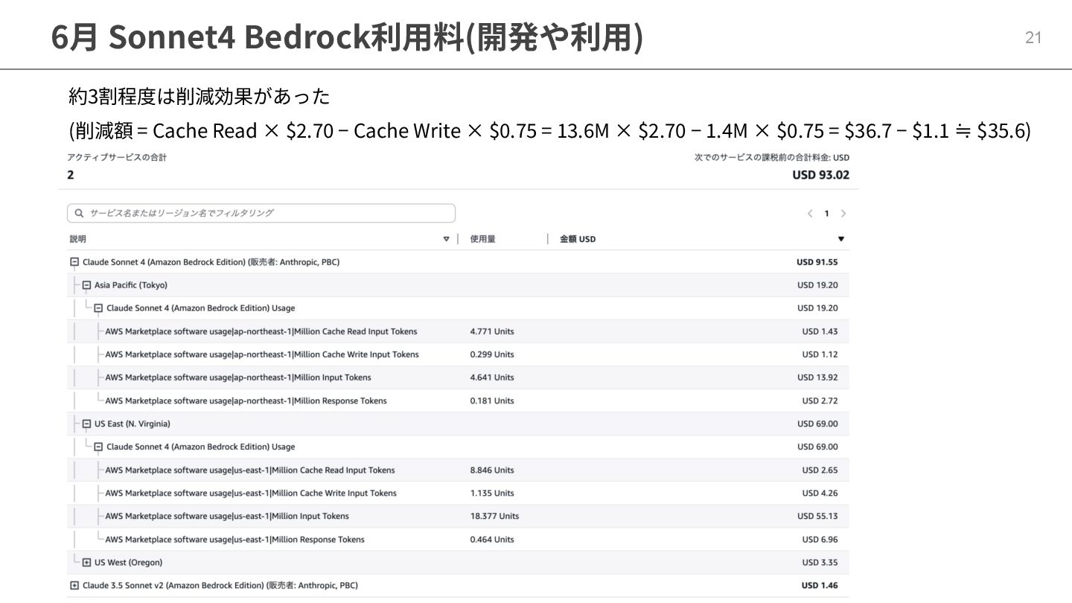Click the 約3割程度は削減効果があった text line

[x=199, y=96]
